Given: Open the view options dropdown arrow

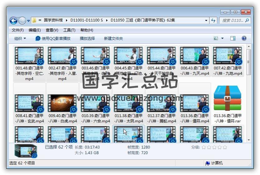Looking at the screenshot, I should point(222,38).
